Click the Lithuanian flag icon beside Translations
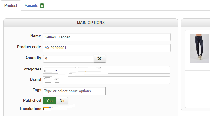 point(46,108)
